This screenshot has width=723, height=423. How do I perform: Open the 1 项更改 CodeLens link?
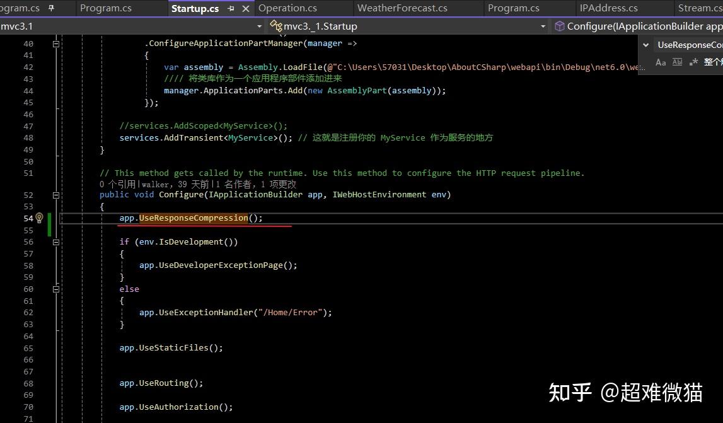279,183
